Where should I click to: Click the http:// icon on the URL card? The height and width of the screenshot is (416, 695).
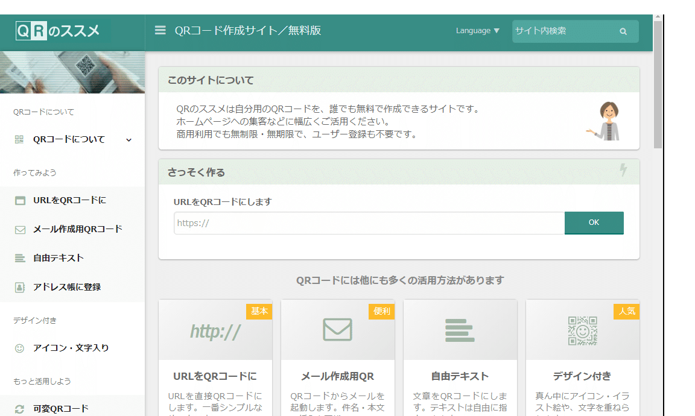(x=215, y=329)
